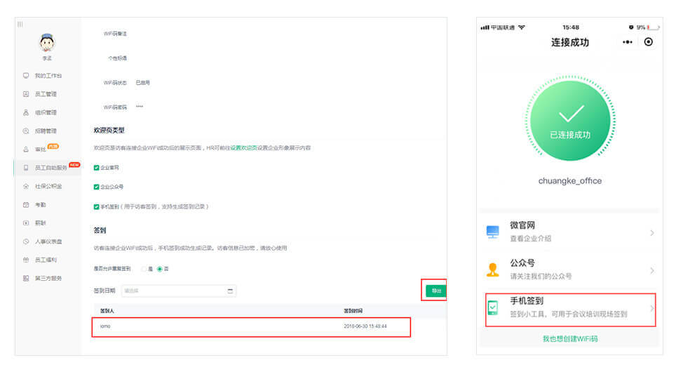Click the masked WiFi码密码 value

point(140,107)
